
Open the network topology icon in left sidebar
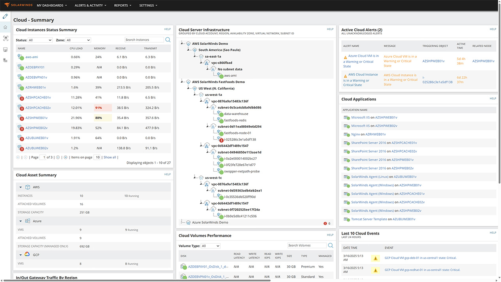pos(5,38)
